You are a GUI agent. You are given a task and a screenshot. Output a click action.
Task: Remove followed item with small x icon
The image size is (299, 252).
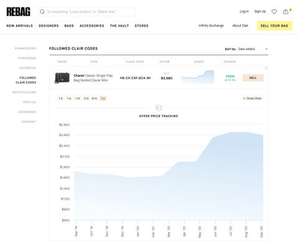tap(266, 68)
